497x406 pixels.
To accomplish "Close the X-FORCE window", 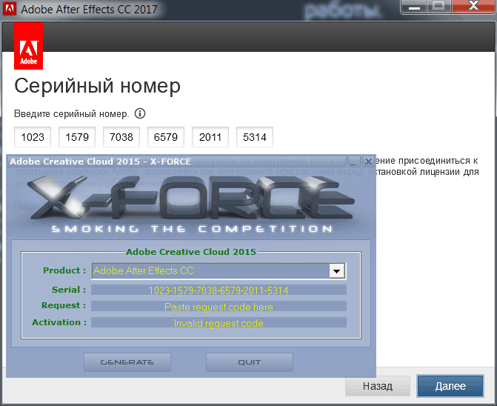I will pyautogui.click(x=368, y=162).
